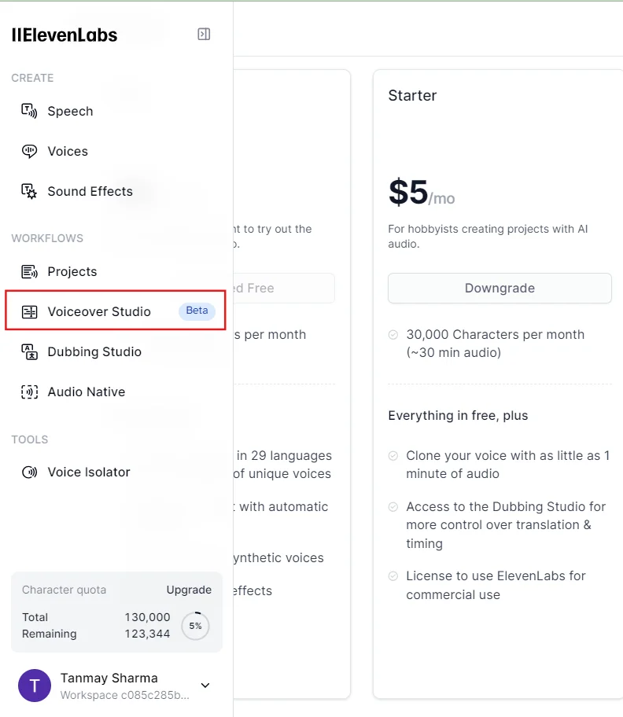The image size is (623, 717).
Task: Go to Voice Isolator label
Action: tap(89, 472)
